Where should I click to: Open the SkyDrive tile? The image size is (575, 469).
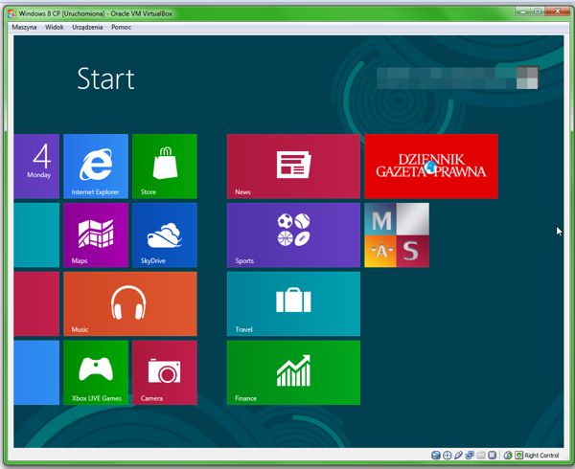pos(165,235)
